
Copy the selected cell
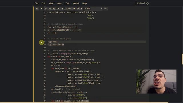click(50, 9)
